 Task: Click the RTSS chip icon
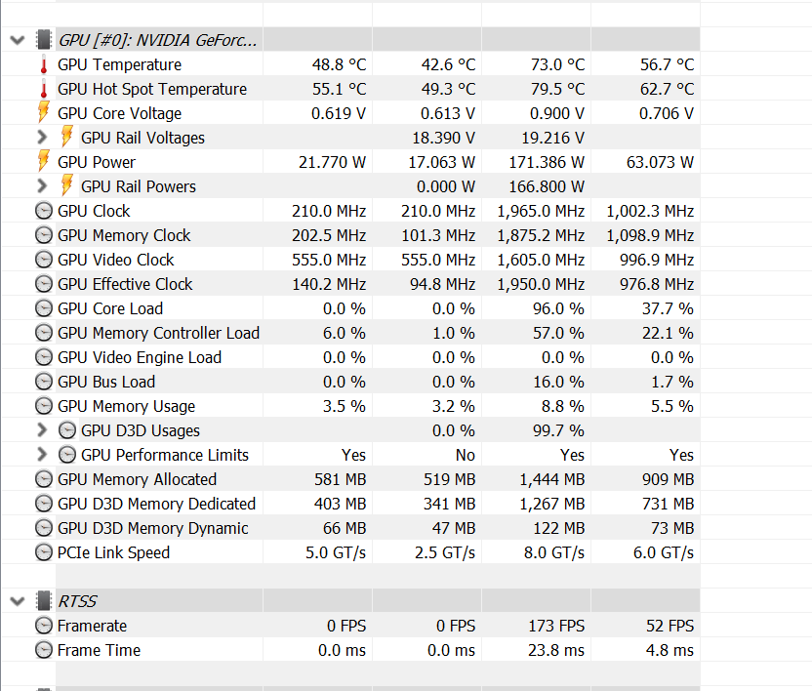[x=44, y=601]
